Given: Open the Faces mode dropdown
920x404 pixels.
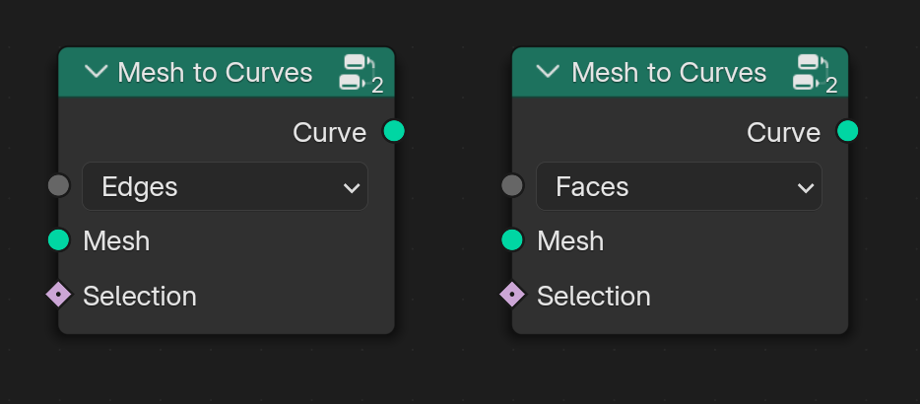Looking at the screenshot, I should pos(679,187).
